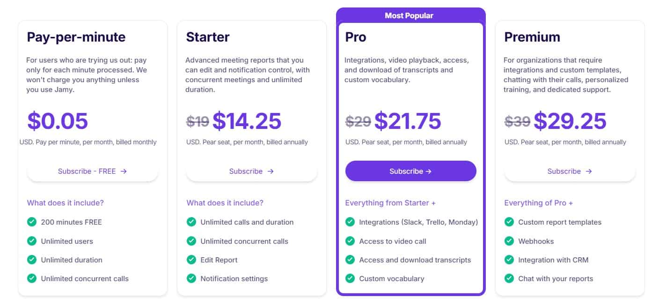Click the checkmark next to 'Unlimited calls and duration'
The width and height of the screenshot is (666, 304).
coord(191,222)
